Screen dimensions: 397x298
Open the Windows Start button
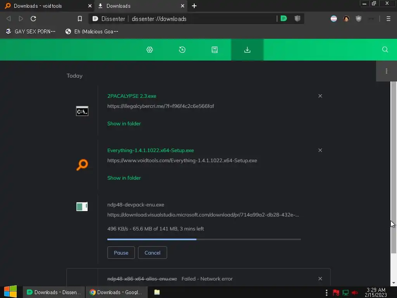click(10, 292)
